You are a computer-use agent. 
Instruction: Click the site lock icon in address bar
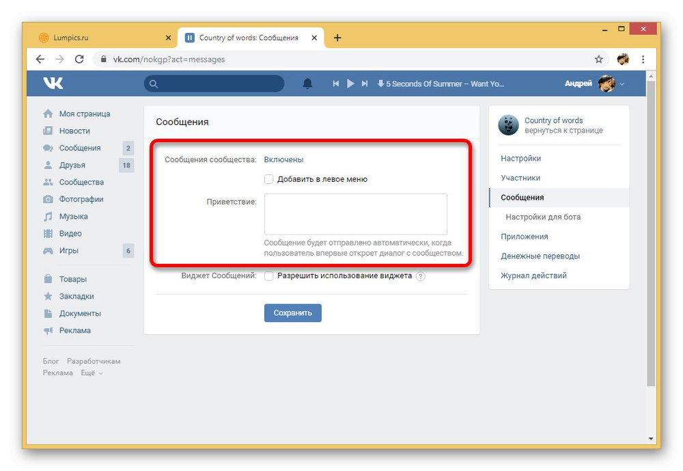point(104,59)
